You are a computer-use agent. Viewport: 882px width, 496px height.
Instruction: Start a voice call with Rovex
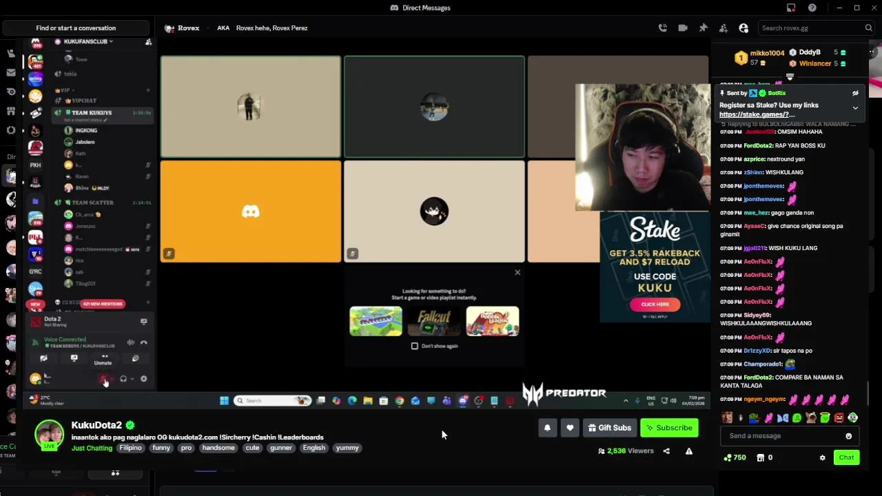point(663,28)
